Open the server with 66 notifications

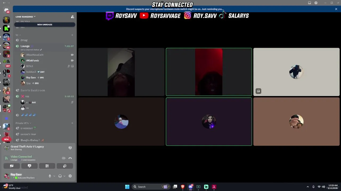[x=6, y=46]
